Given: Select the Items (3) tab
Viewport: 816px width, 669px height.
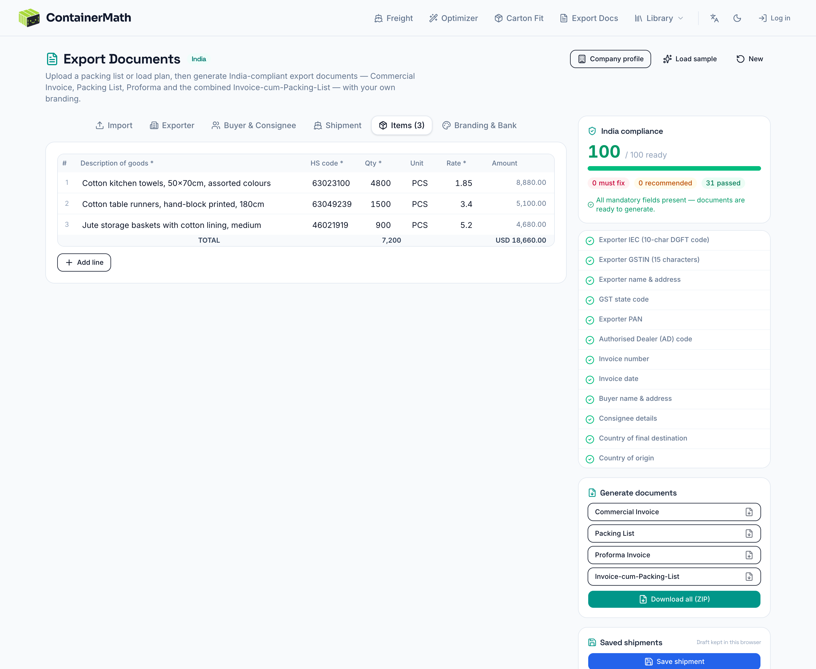Looking at the screenshot, I should point(402,125).
